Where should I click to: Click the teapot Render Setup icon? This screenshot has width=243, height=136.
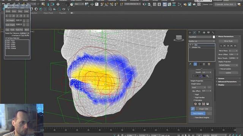click(x=185, y=4)
